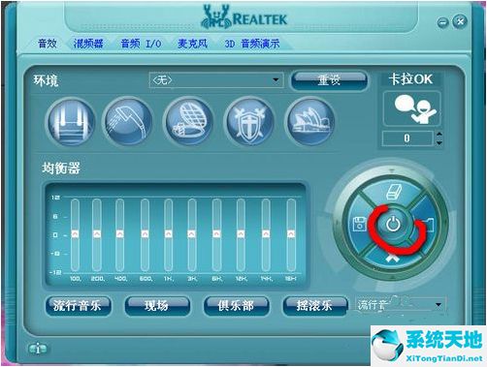Pick the colosseum arena environment icon
The image size is (487, 367).
189,121
